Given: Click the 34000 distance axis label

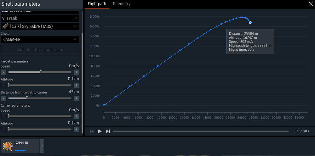Looking at the screenshot, I should (299, 118).
